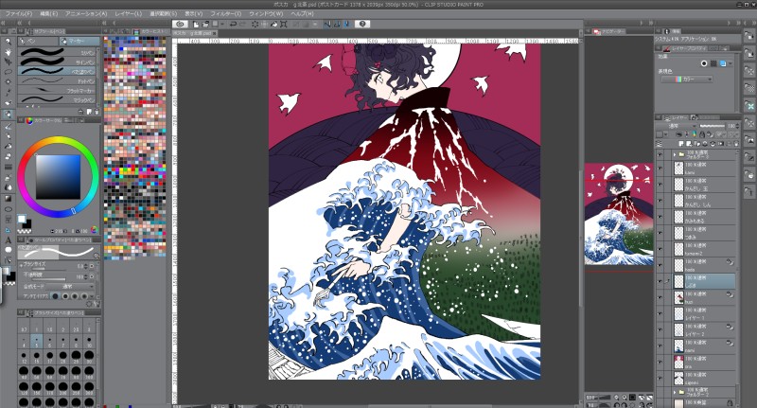Delete sub tool with trash icon

[97, 112]
